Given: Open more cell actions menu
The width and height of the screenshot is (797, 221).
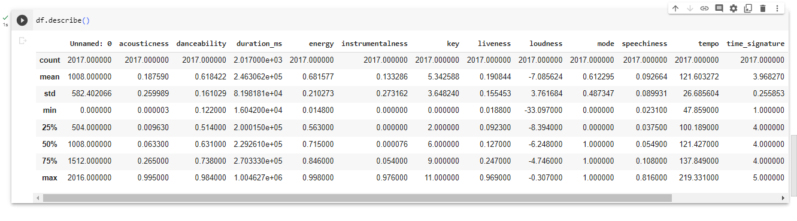Looking at the screenshot, I should pos(777,8).
